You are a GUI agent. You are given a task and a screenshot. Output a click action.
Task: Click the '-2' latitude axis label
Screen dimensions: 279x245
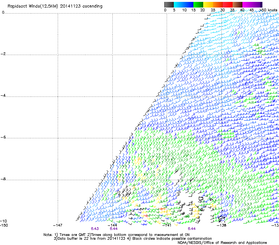[3, 54]
